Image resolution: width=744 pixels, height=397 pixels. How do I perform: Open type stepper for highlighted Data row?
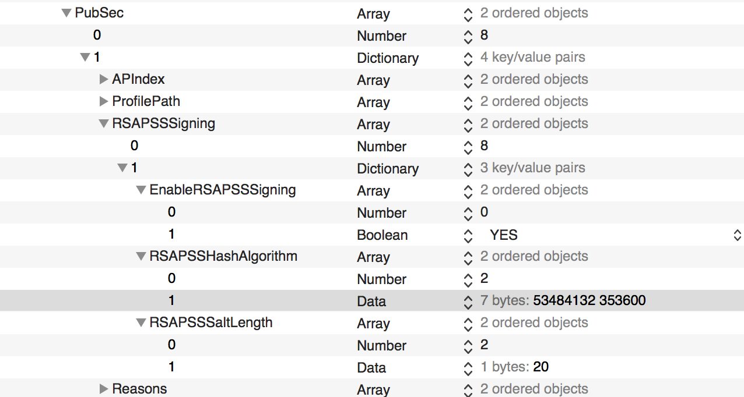[x=468, y=302]
